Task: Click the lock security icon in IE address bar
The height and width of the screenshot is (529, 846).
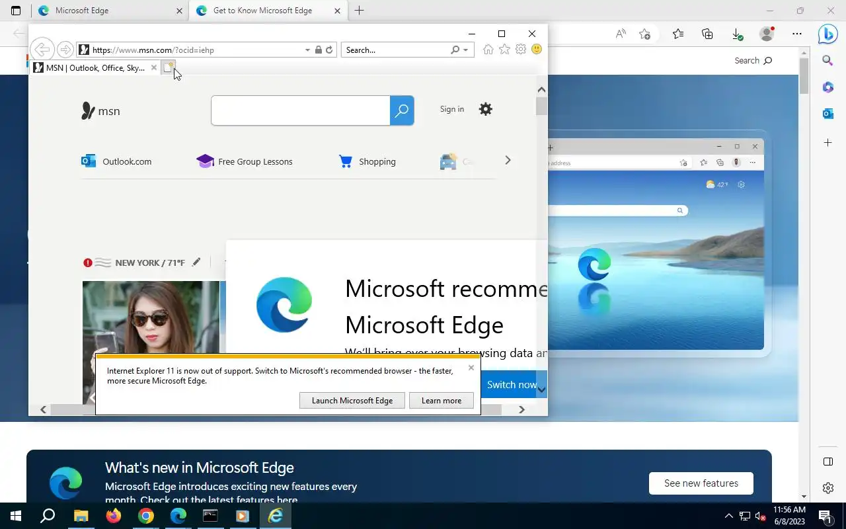Action: click(319, 50)
